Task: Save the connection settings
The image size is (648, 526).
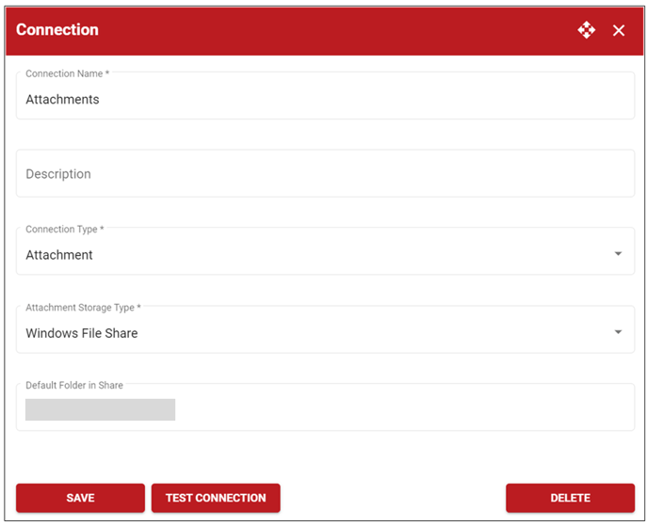Action: pos(81,498)
